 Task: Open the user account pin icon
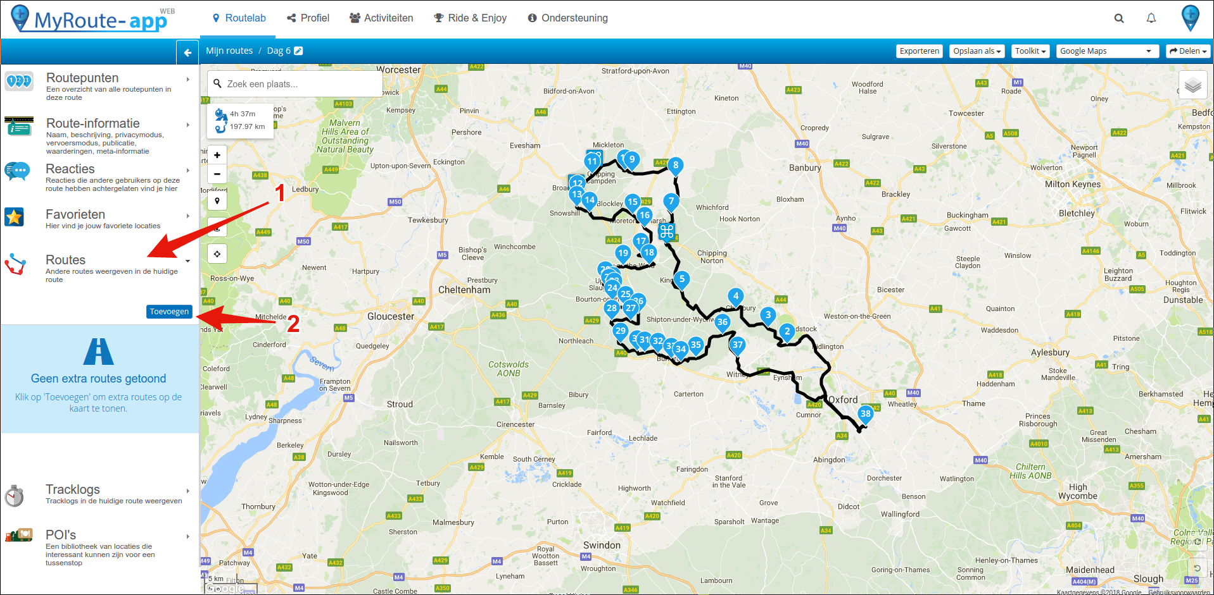pos(1191,18)
